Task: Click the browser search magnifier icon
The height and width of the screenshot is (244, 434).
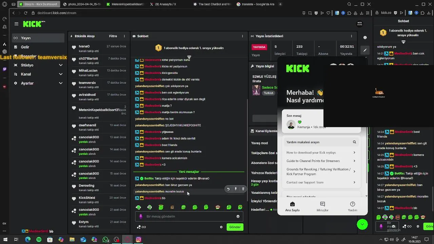Action: 349,4
